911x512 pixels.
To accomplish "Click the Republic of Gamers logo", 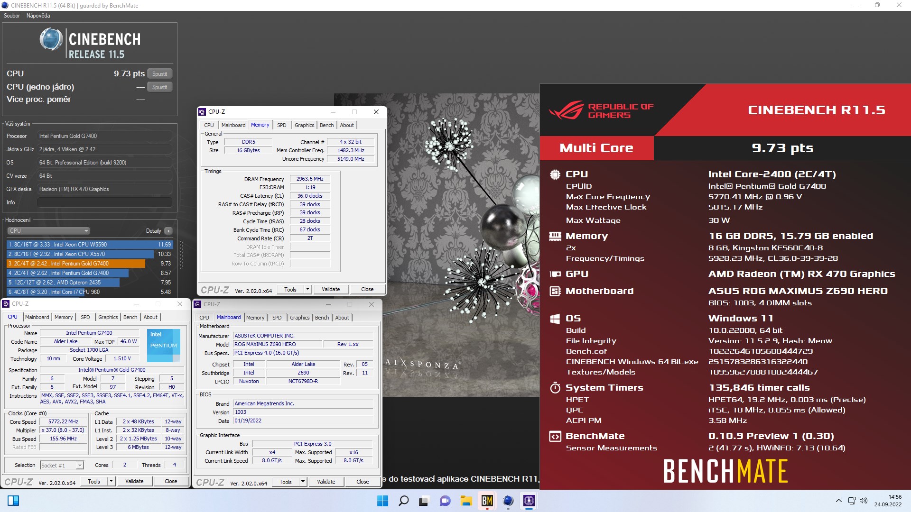I will [601, 110].
